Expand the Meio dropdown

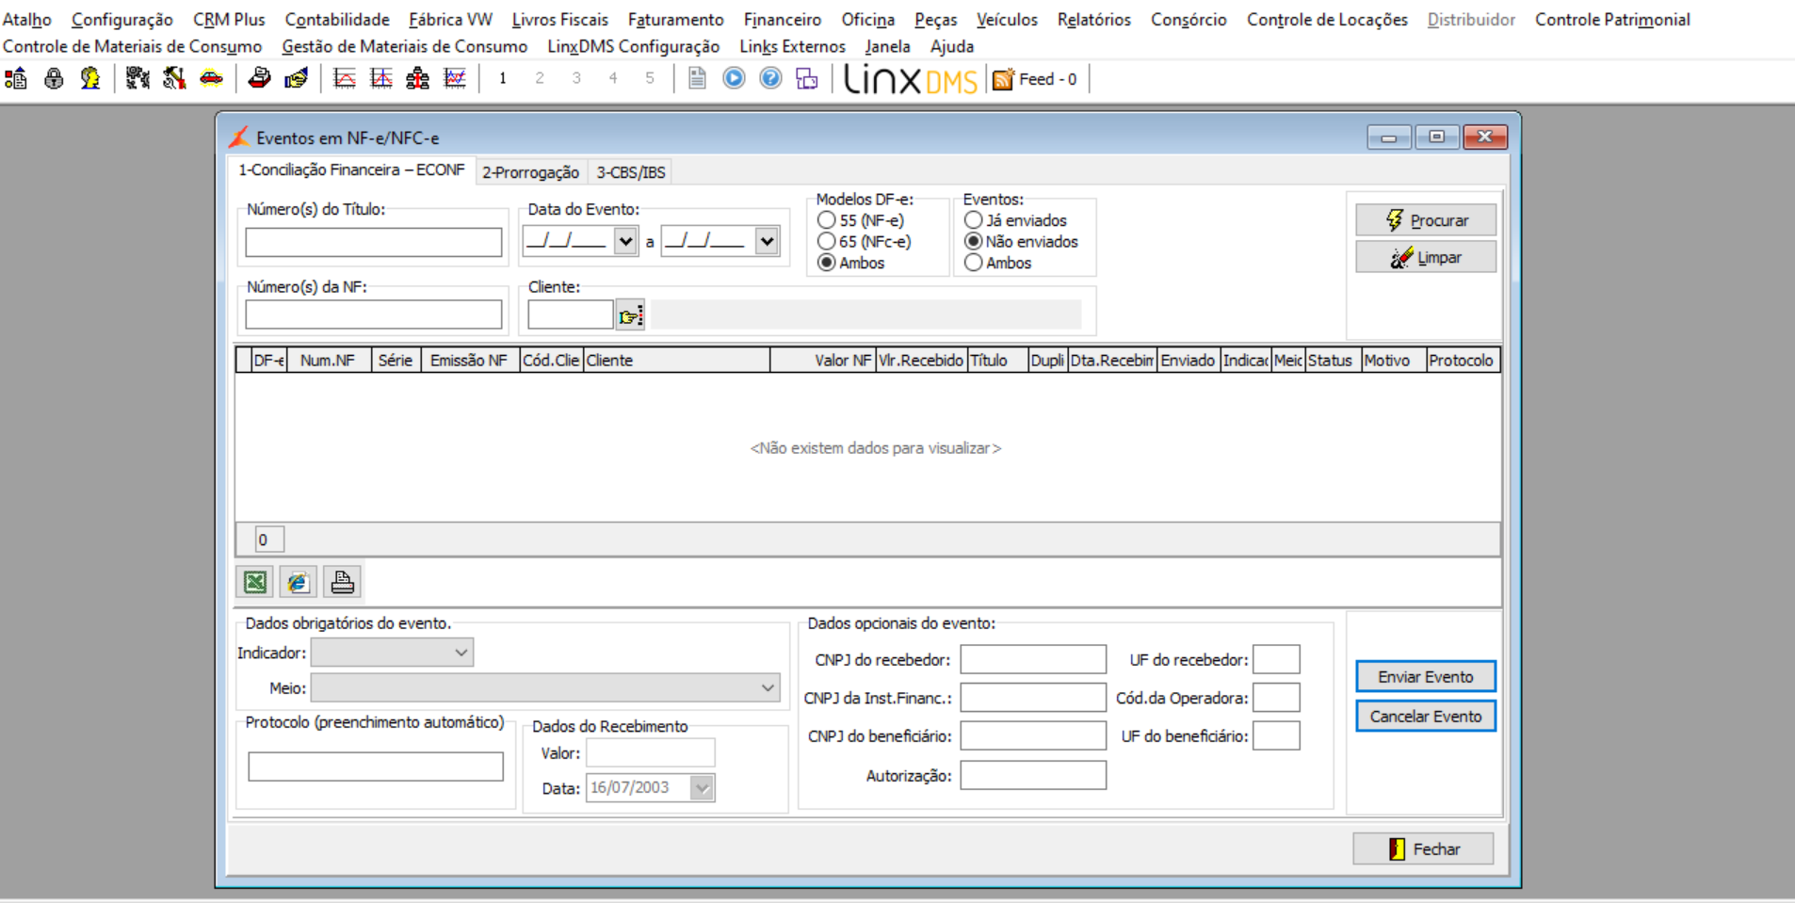[768, 688]
